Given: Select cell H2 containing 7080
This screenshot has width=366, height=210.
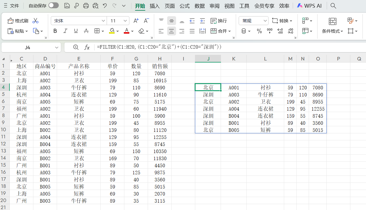Looking at the screenshot, I should click(x=160, y=73).
